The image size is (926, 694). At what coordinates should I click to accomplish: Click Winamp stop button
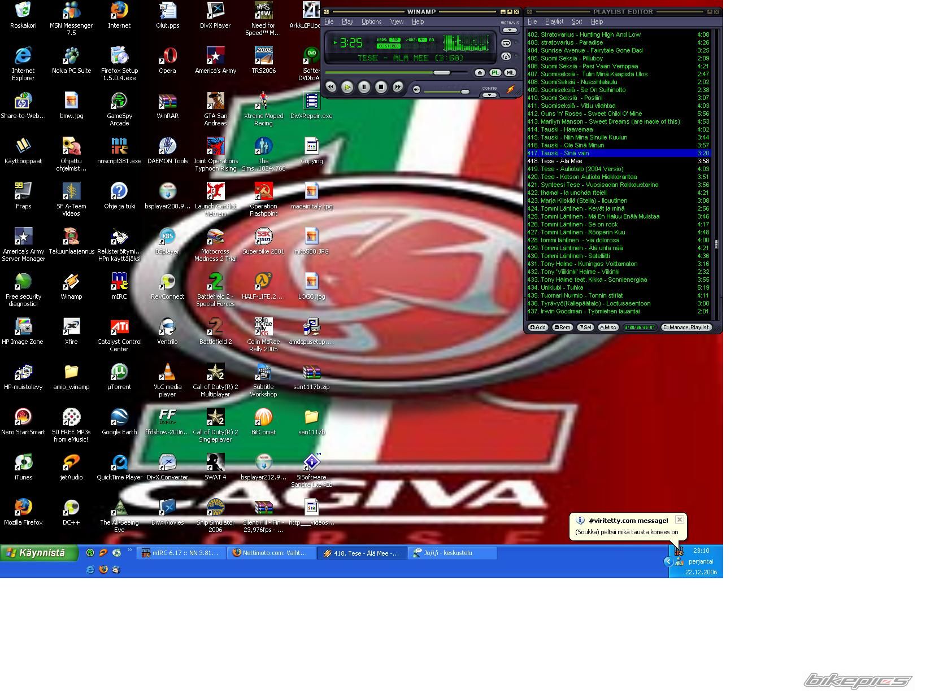(x=381, y=87)
